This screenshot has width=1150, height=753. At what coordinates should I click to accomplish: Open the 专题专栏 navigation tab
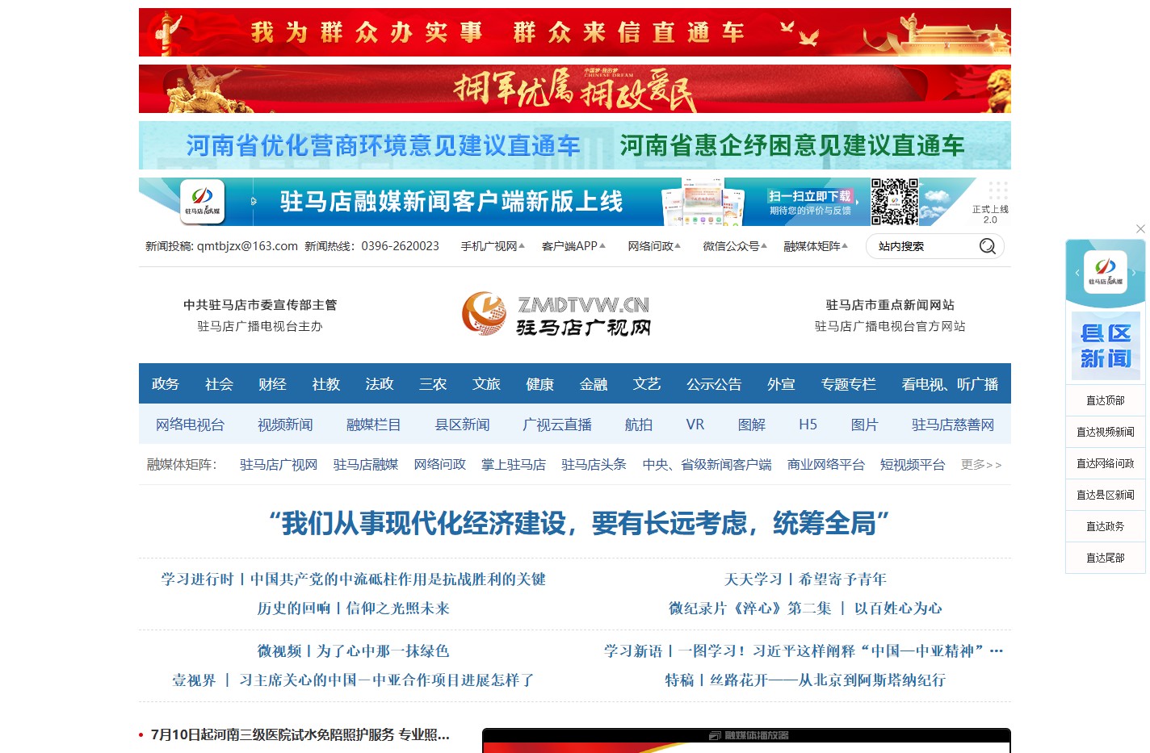pyautogui.click(x=849, y=384)
